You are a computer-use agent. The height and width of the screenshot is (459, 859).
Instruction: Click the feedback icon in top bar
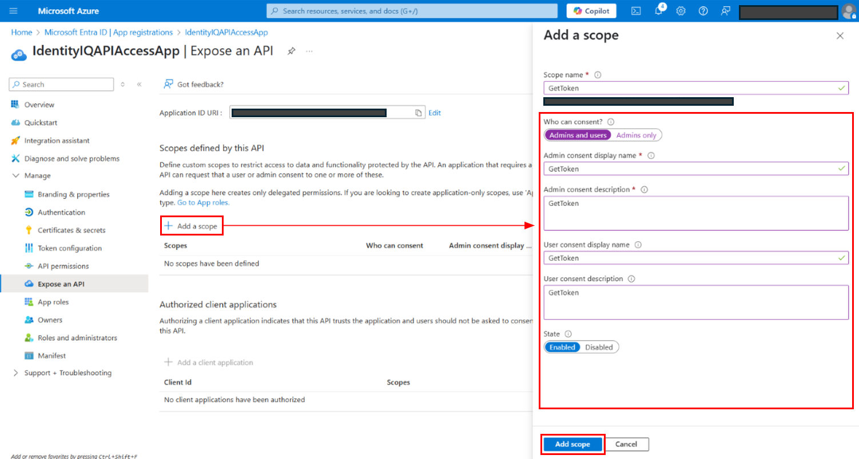point(726,11)
